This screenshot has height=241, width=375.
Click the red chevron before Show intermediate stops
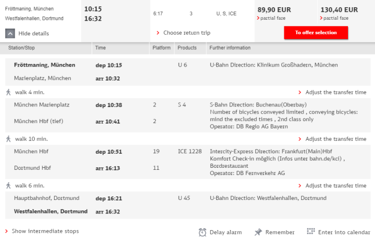(6, 231)
